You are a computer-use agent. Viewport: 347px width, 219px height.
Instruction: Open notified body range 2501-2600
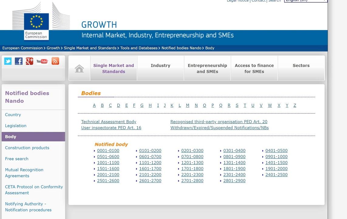[108, 181]
